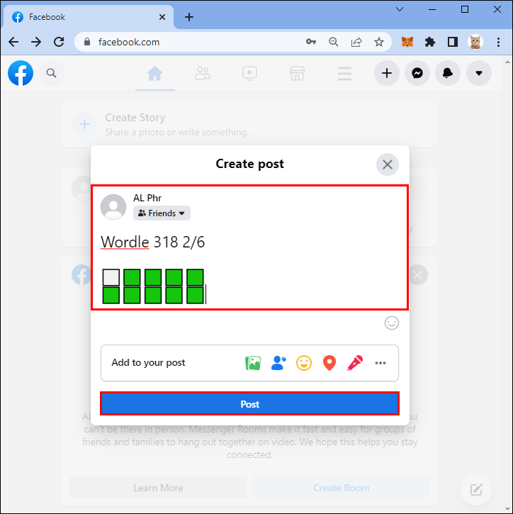Reload the Facebook page
Image resolution: width=513 pixels, height=514 pixels.
[x=59, y=42]
